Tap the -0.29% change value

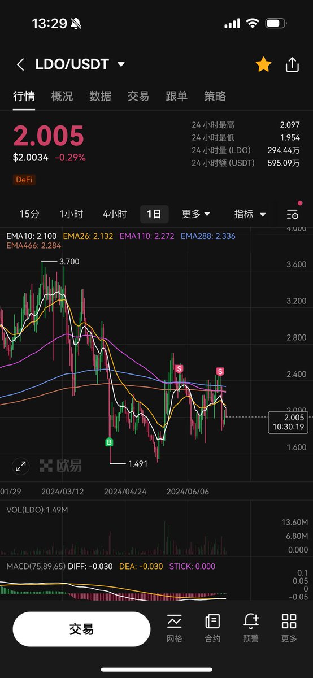pos(70,158)
